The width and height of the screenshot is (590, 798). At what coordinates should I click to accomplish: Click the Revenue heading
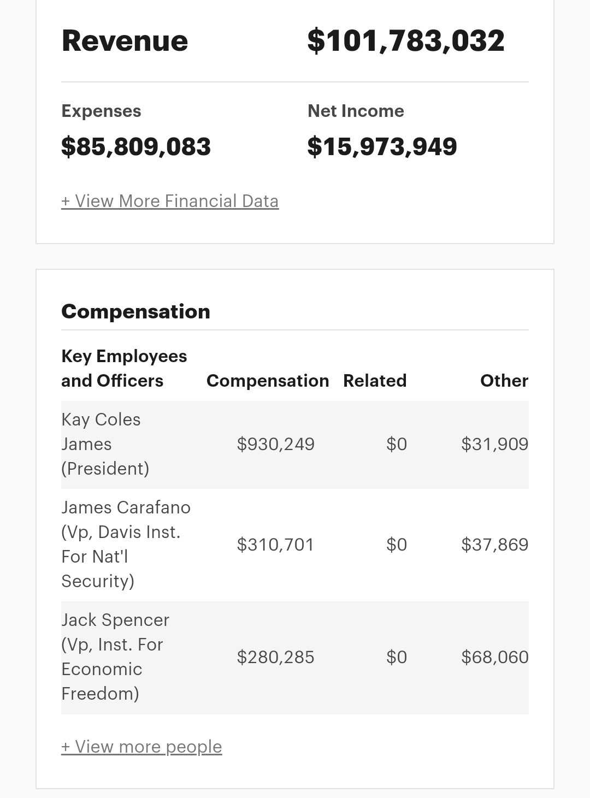tap(125, 41)
